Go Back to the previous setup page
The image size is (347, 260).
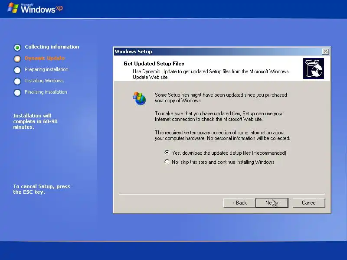tap(239, 203)
